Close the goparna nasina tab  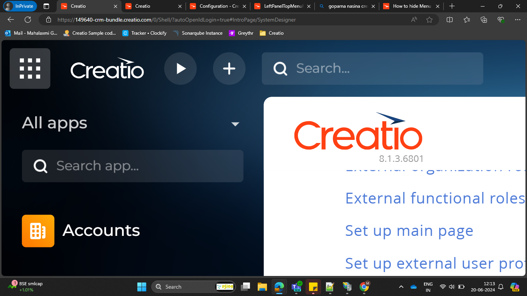[x=373, y=6]
